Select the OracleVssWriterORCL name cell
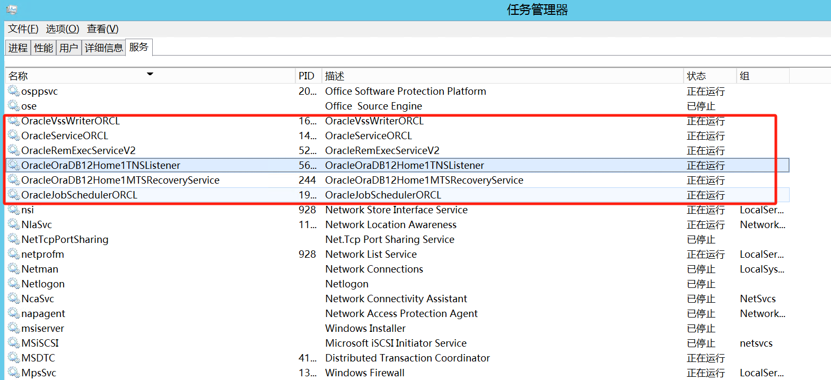Image resolution: width=831 pixels, height=380 pixels. coord(71,121)
